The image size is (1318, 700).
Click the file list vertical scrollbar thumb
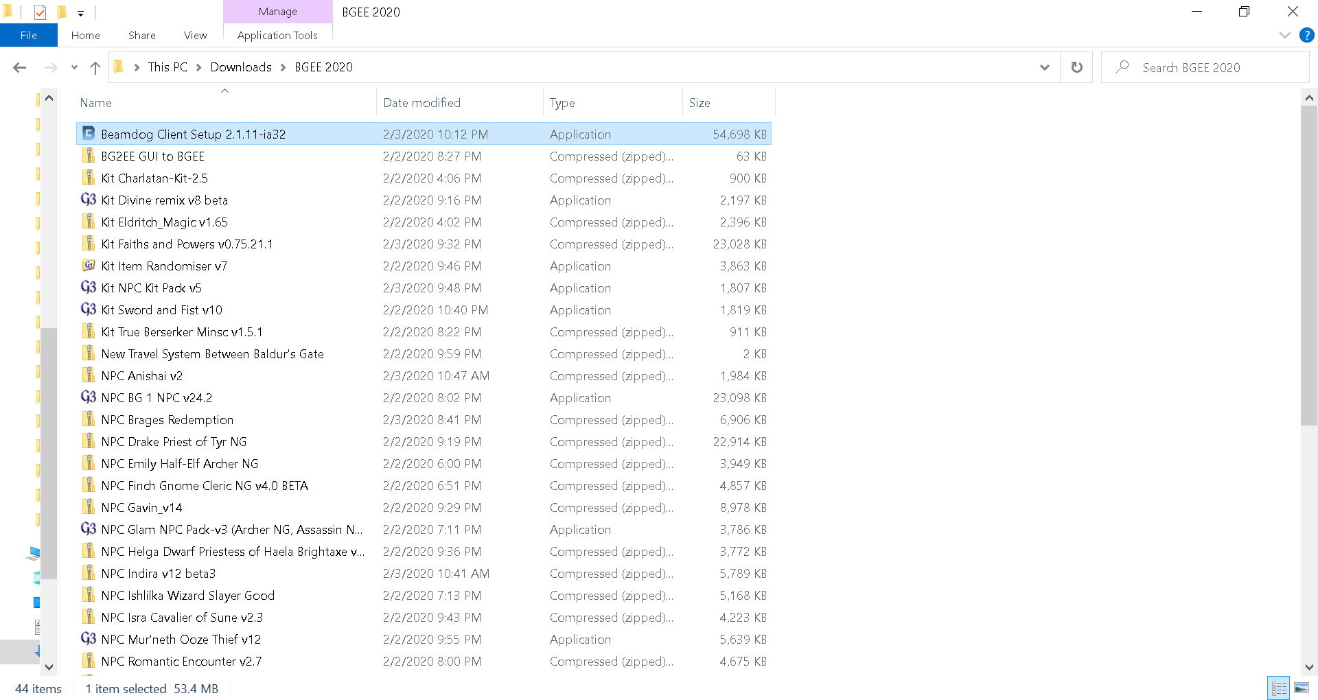point(1309,266)
